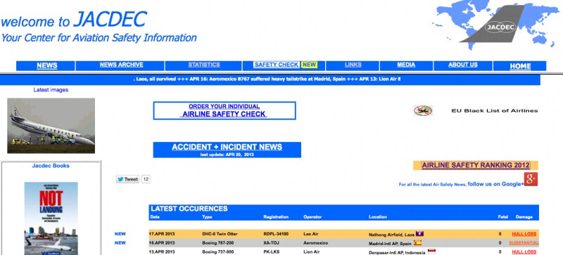Click the Tweet button bird icon
Image resolution: width=563 pixels, height=255 pixels.
click(x=120, y=179)
